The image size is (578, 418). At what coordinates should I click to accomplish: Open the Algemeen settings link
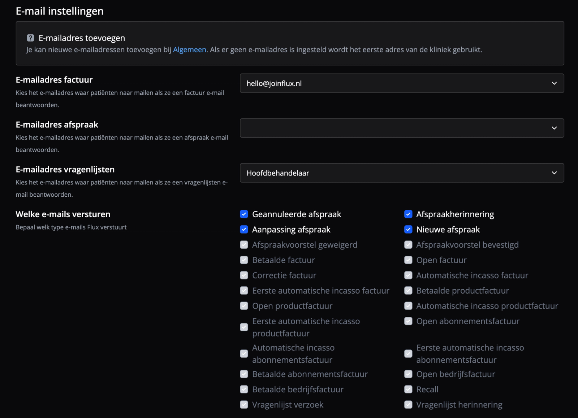[189, 50]
